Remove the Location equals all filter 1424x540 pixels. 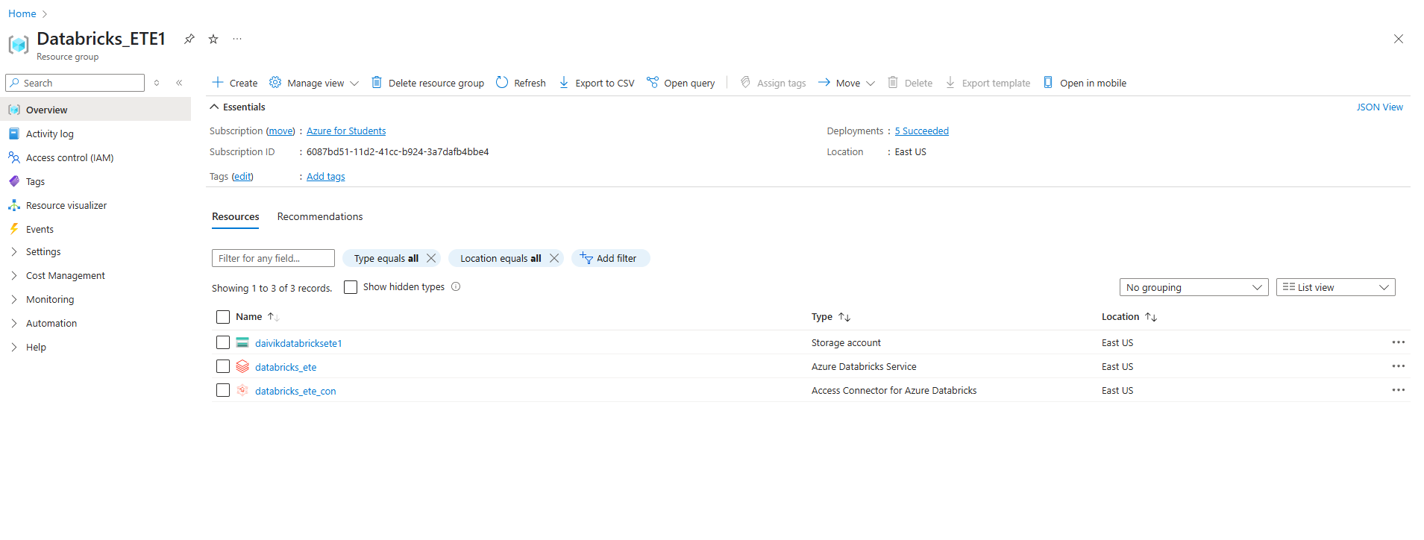[x=554, y=258]
